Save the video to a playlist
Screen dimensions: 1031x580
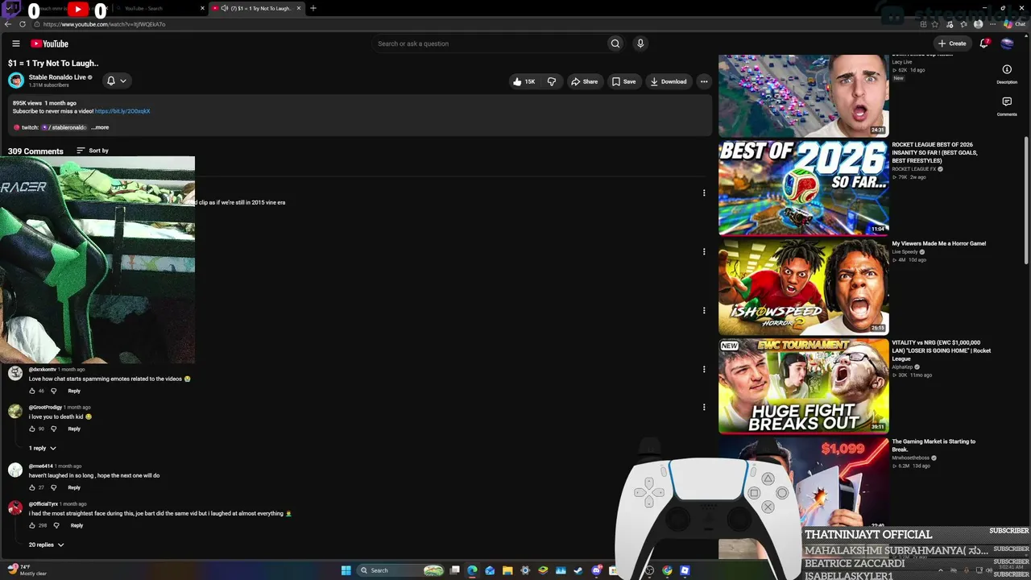point(623,81)
